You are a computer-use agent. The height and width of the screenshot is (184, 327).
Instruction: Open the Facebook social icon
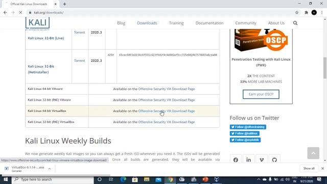236,160
